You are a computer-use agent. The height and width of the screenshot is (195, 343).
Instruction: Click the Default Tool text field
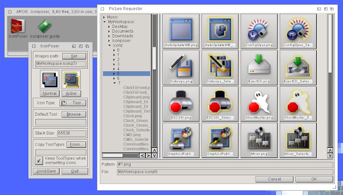[61, 122]
